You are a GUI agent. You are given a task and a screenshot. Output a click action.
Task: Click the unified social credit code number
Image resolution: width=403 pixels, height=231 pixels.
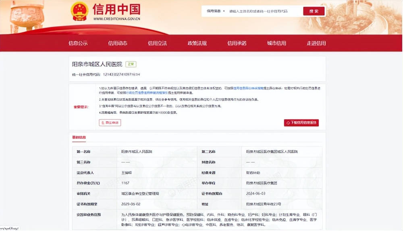[x=121, y=75]
